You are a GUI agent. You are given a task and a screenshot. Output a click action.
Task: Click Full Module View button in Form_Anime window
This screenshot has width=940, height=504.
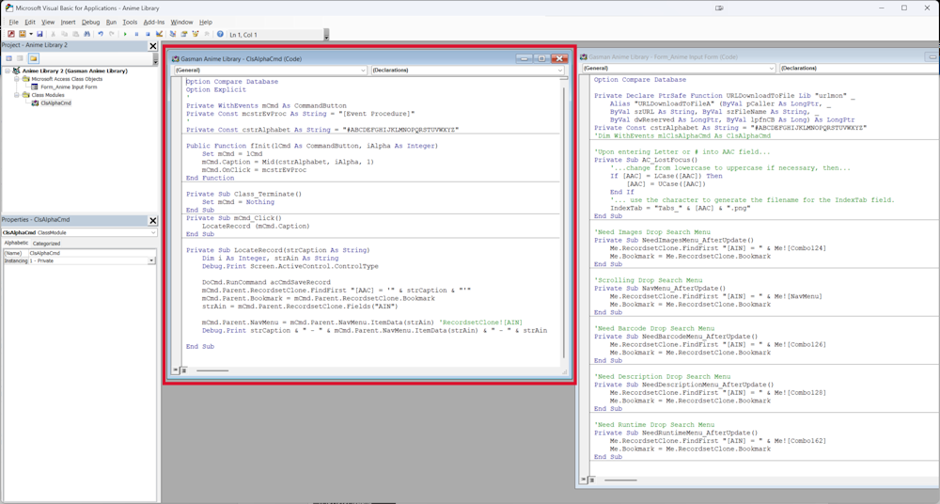(x=591, y=480)
